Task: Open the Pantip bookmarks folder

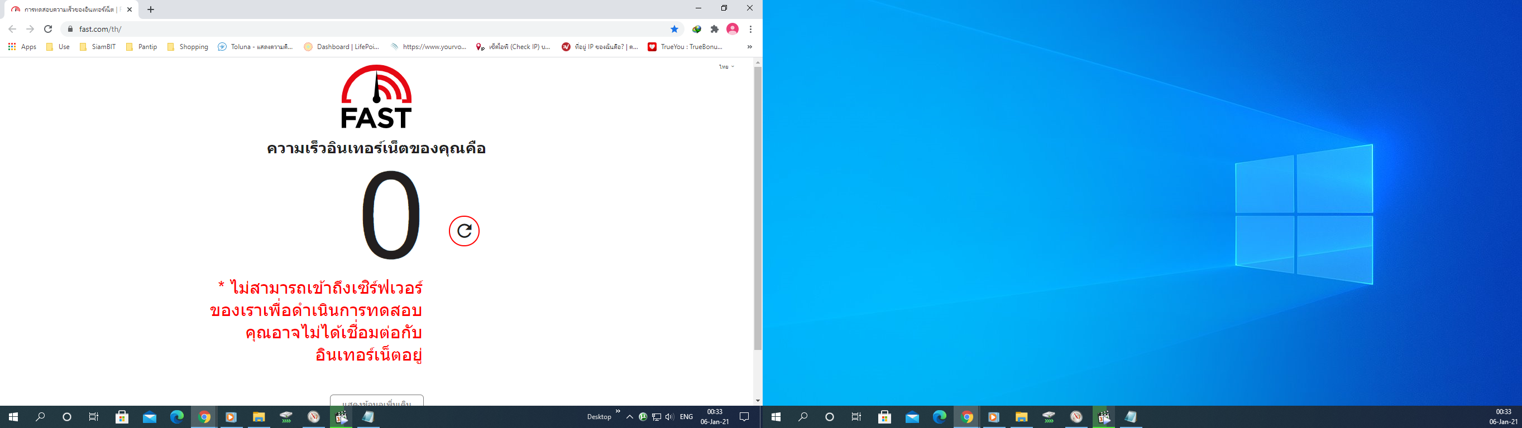Action: tap(142, 47)
